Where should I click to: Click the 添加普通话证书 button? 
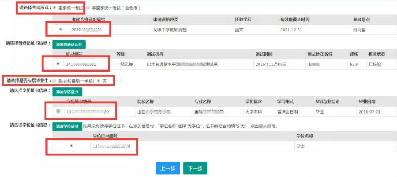[x=69, y=44]
